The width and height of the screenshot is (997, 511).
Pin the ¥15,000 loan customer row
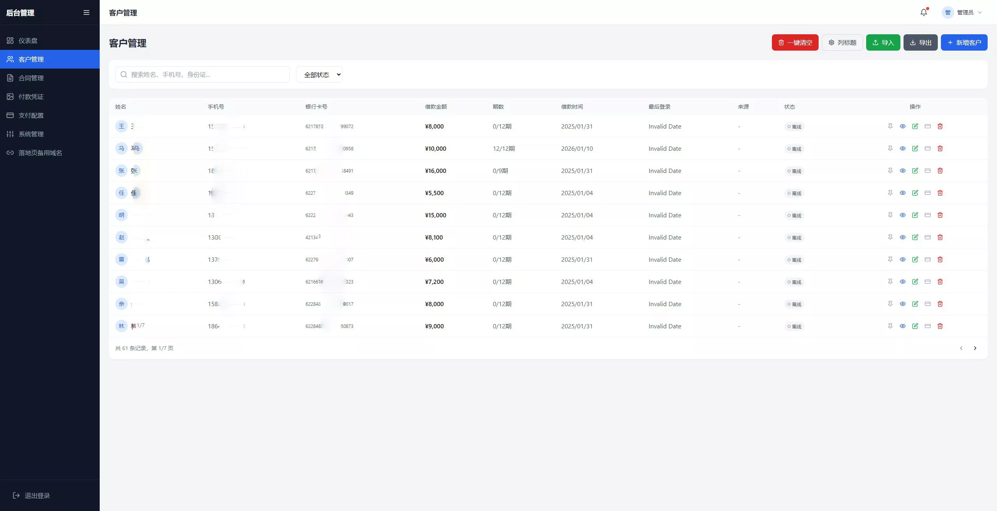pyautogui.click(x=890, y=215)
